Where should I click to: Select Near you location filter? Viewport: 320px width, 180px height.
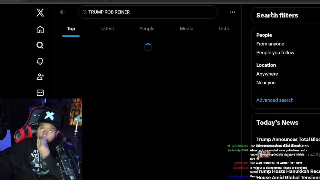266,83
